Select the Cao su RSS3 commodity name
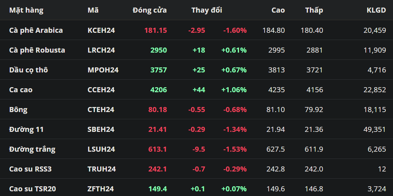The height and width of the screenshot is (196, 393). tap(31, 169)
